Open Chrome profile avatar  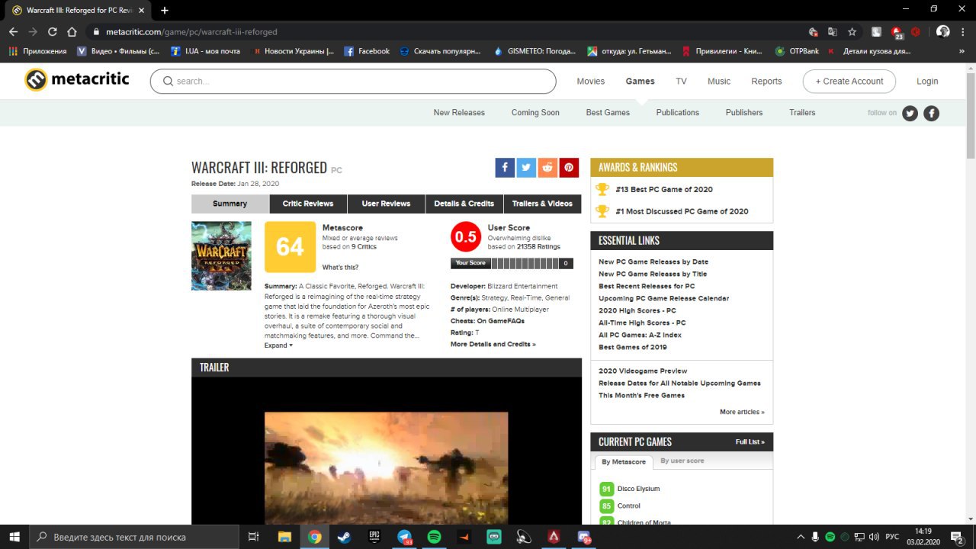(943, 32)
